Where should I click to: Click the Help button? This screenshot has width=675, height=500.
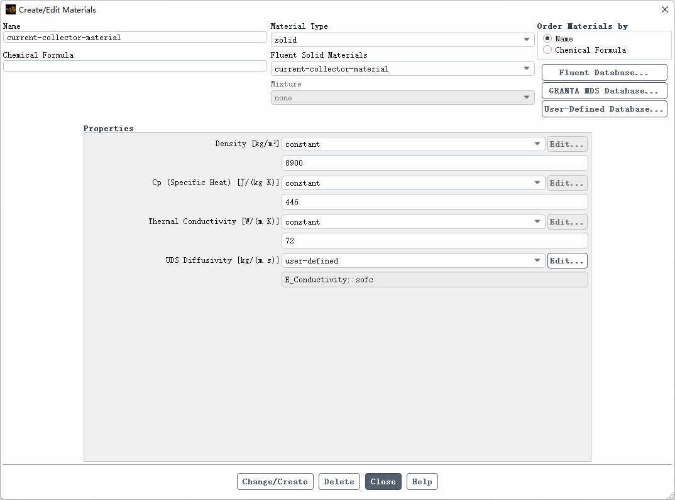(x=422, y=482)
